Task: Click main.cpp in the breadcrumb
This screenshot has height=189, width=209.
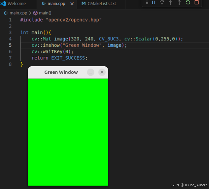Action: [x=18, y=13]
